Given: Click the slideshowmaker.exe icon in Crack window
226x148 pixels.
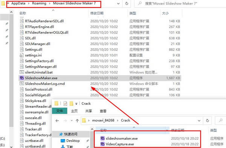Looking at the screenshot, I should (102, 138).
